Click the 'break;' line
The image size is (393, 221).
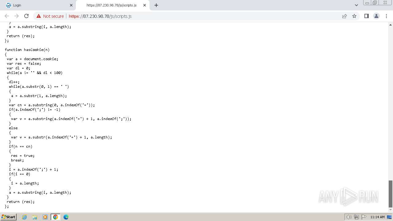click(x=18, y=160)
